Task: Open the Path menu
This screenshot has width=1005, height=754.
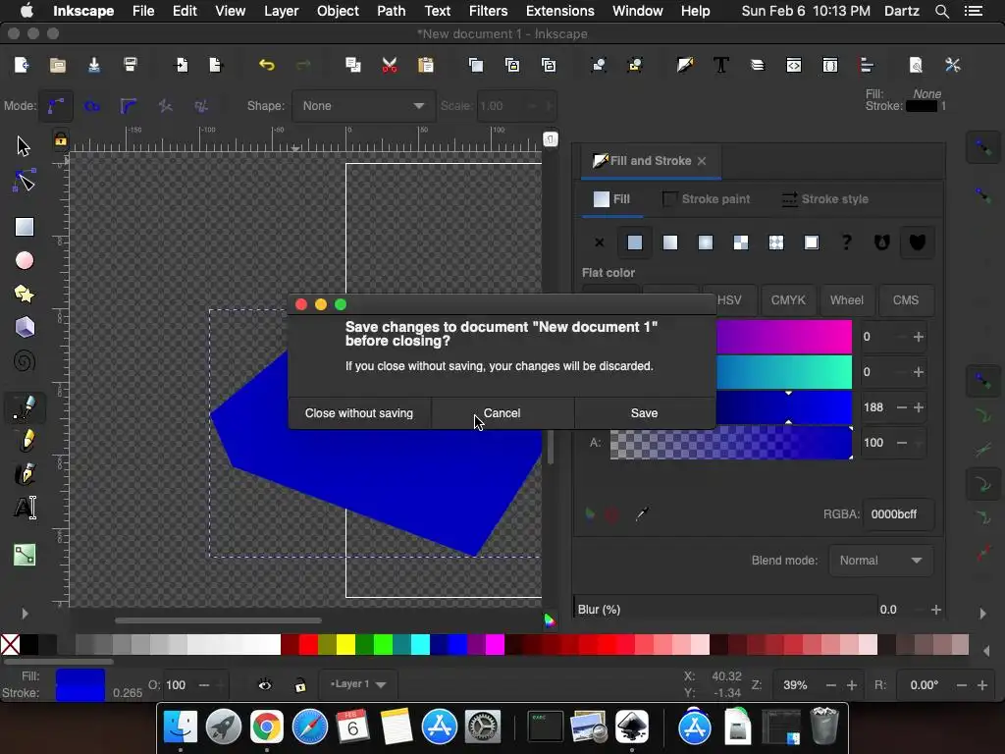Action: (391, 11)
